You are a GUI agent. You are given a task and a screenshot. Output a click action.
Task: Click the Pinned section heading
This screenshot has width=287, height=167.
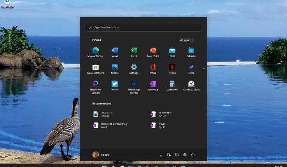pos(97,40)
